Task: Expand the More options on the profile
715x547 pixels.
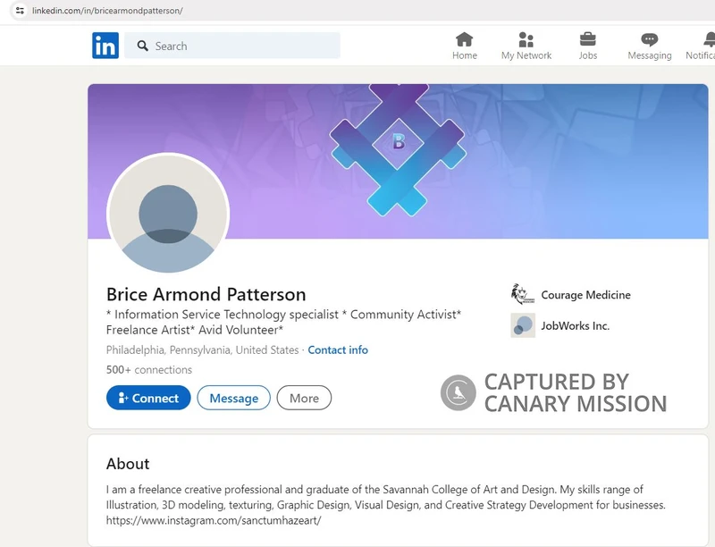Action: point(304,399)
